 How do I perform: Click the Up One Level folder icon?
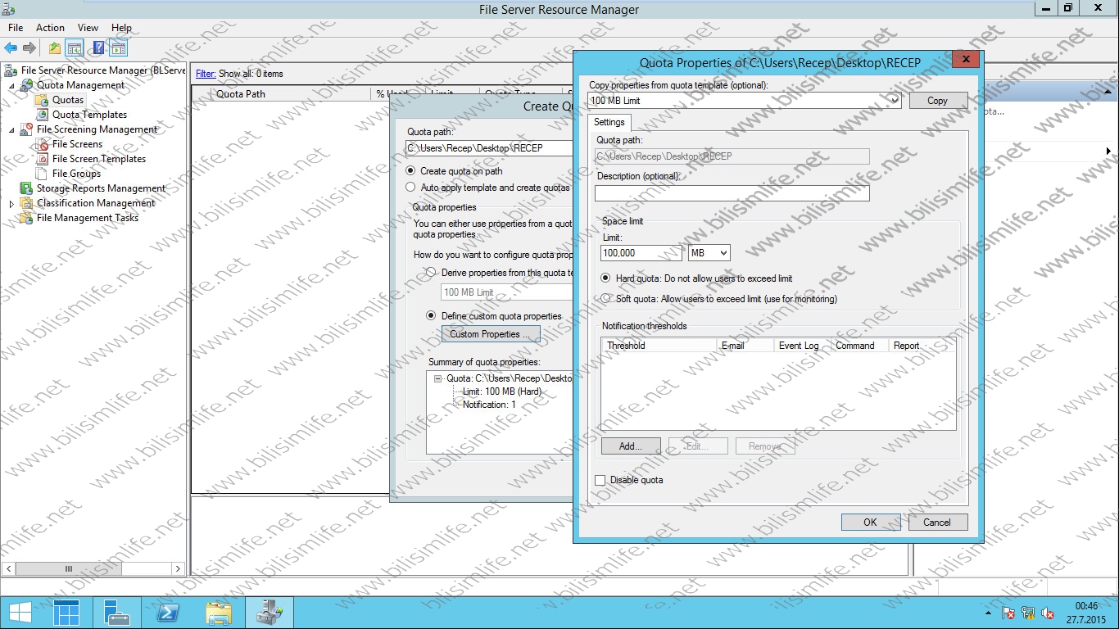point(54,48)
